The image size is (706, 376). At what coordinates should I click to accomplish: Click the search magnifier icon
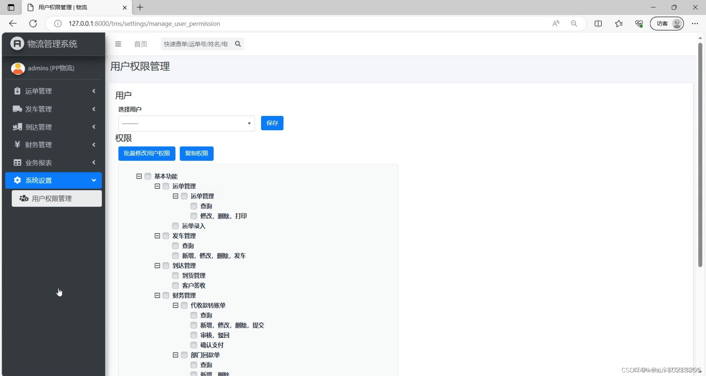click(238, 44)
